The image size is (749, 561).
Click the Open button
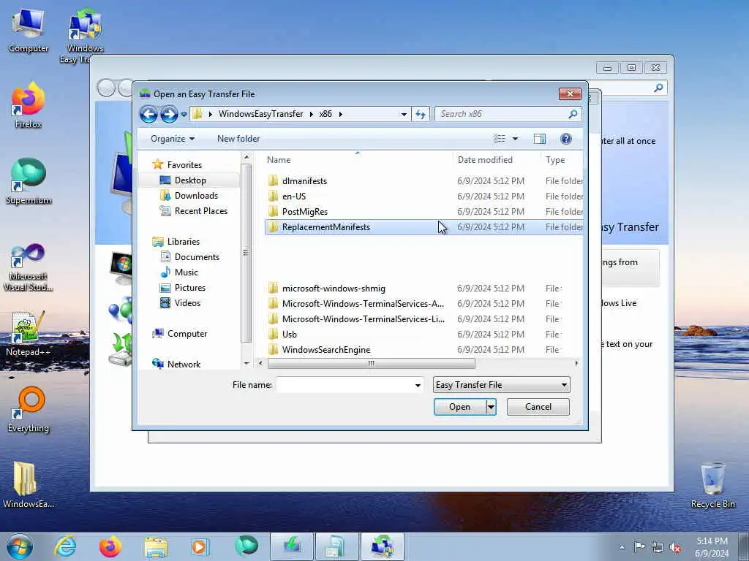(x=459, y=407)
